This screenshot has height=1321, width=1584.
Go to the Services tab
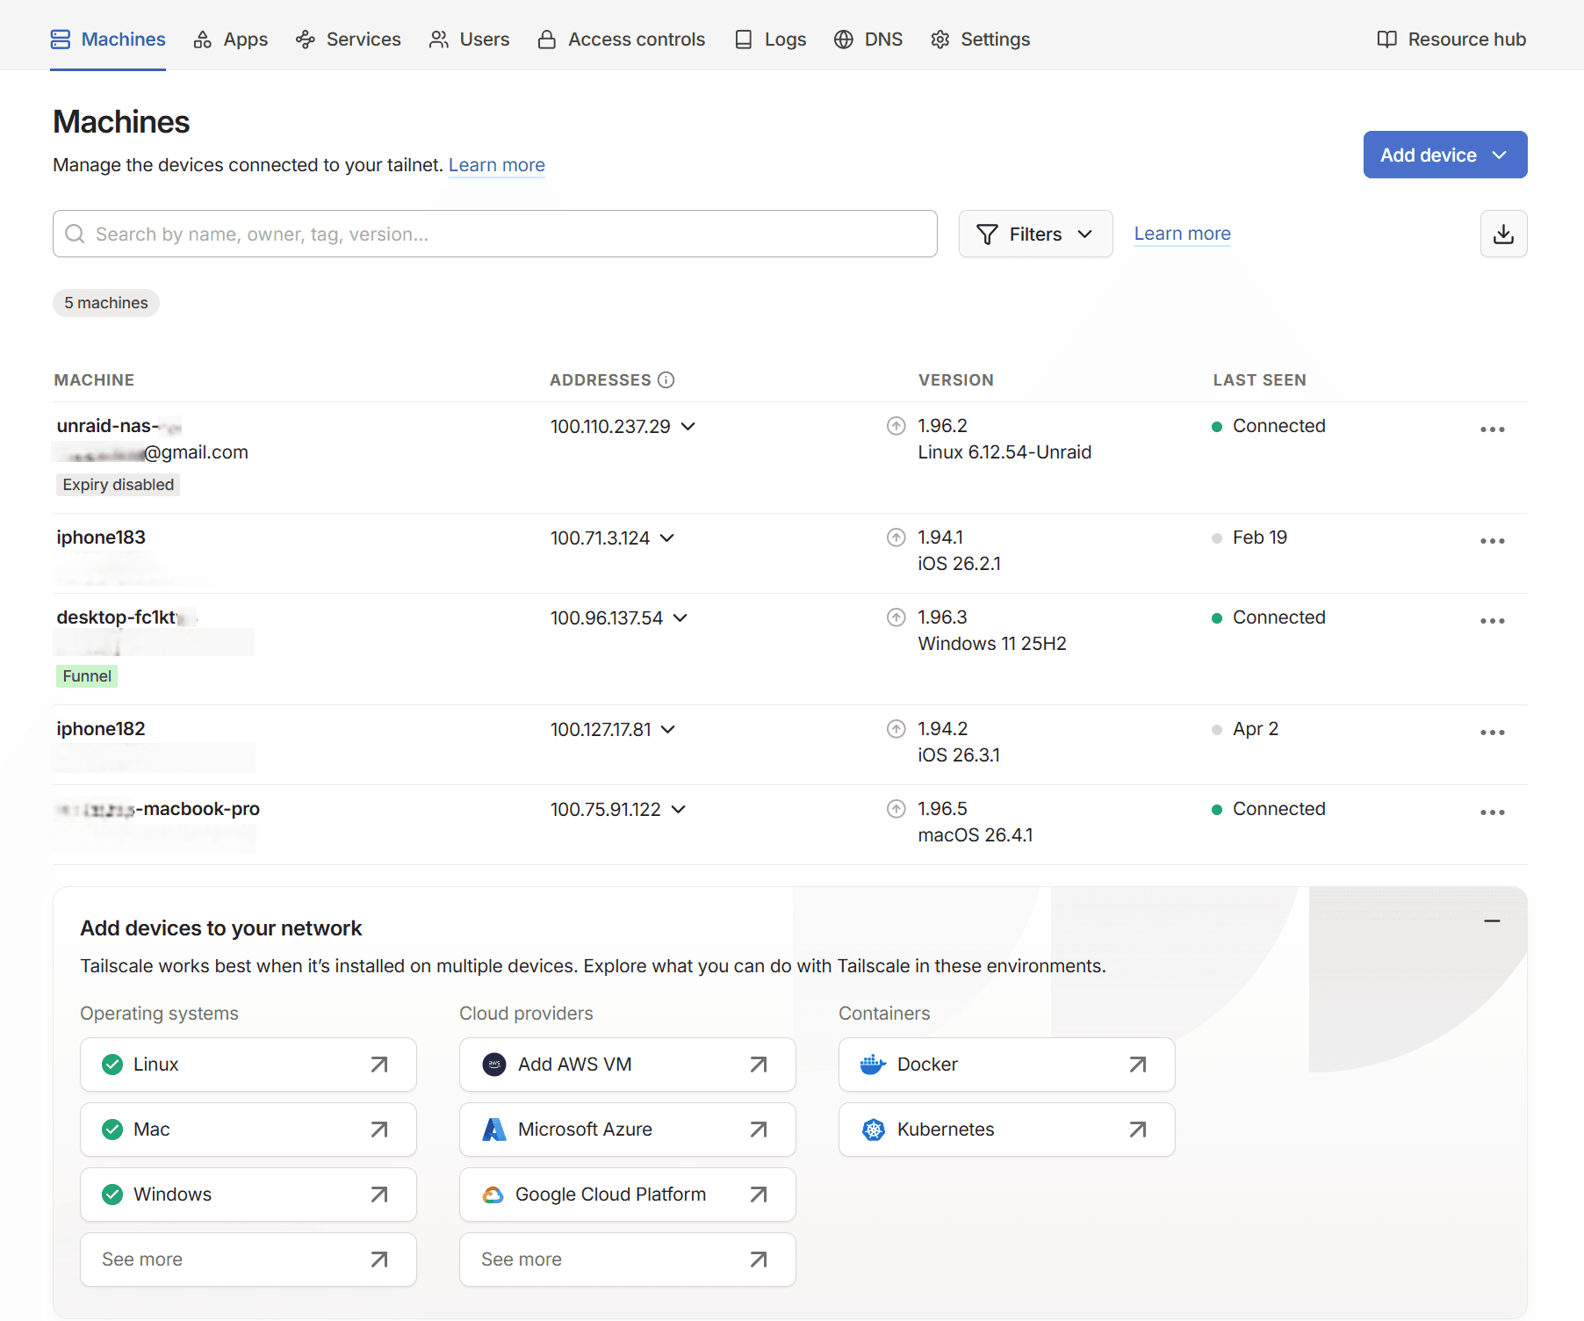[349, 40]
